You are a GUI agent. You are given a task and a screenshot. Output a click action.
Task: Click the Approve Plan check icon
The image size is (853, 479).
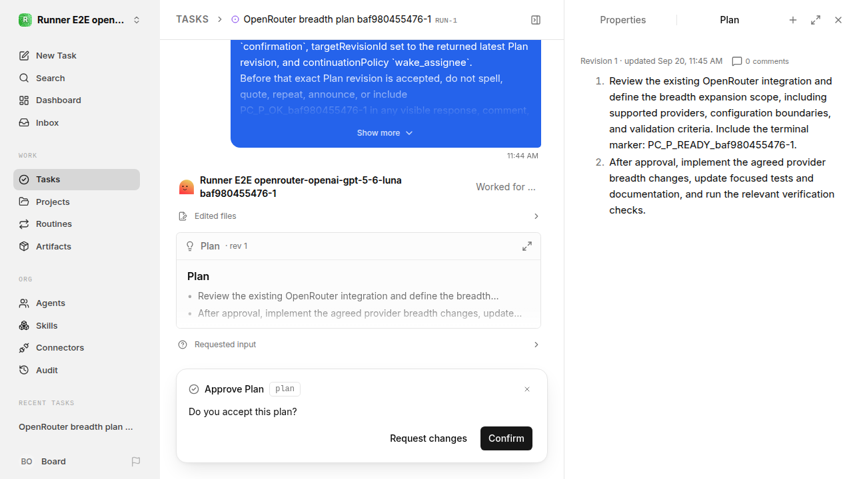coord(194,389)
